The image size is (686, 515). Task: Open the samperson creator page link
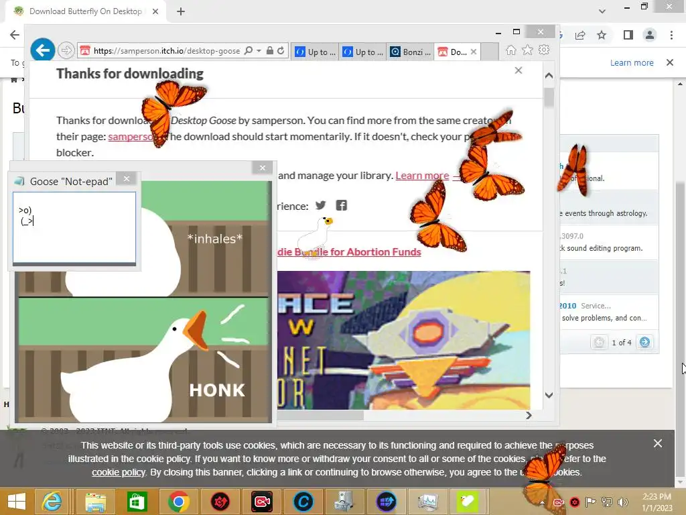130,137
